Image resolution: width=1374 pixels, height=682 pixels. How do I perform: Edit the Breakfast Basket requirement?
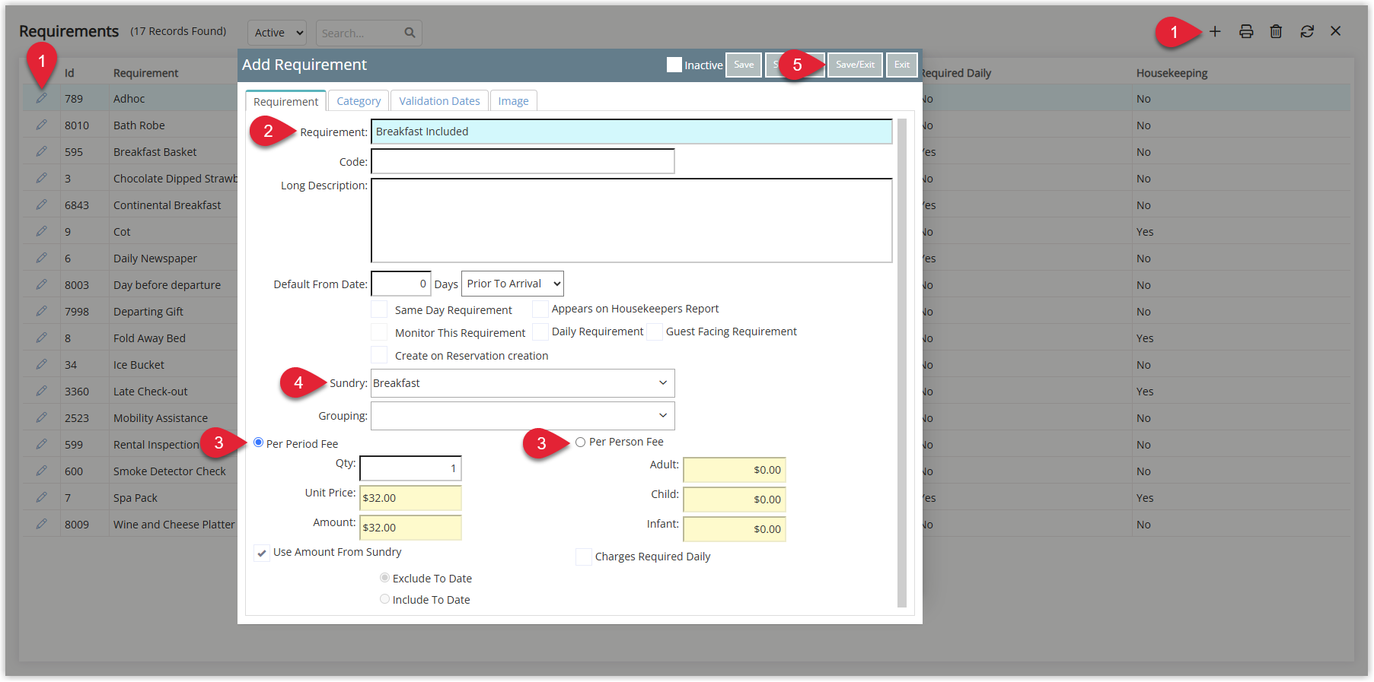point(41,151)
